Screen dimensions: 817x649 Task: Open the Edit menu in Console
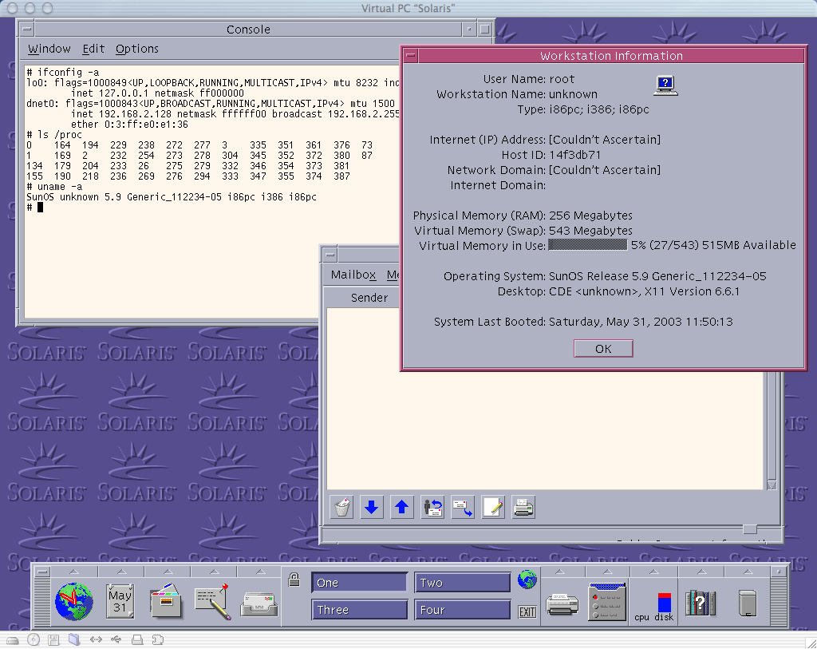pyautogui.click(x=93, y=49)
